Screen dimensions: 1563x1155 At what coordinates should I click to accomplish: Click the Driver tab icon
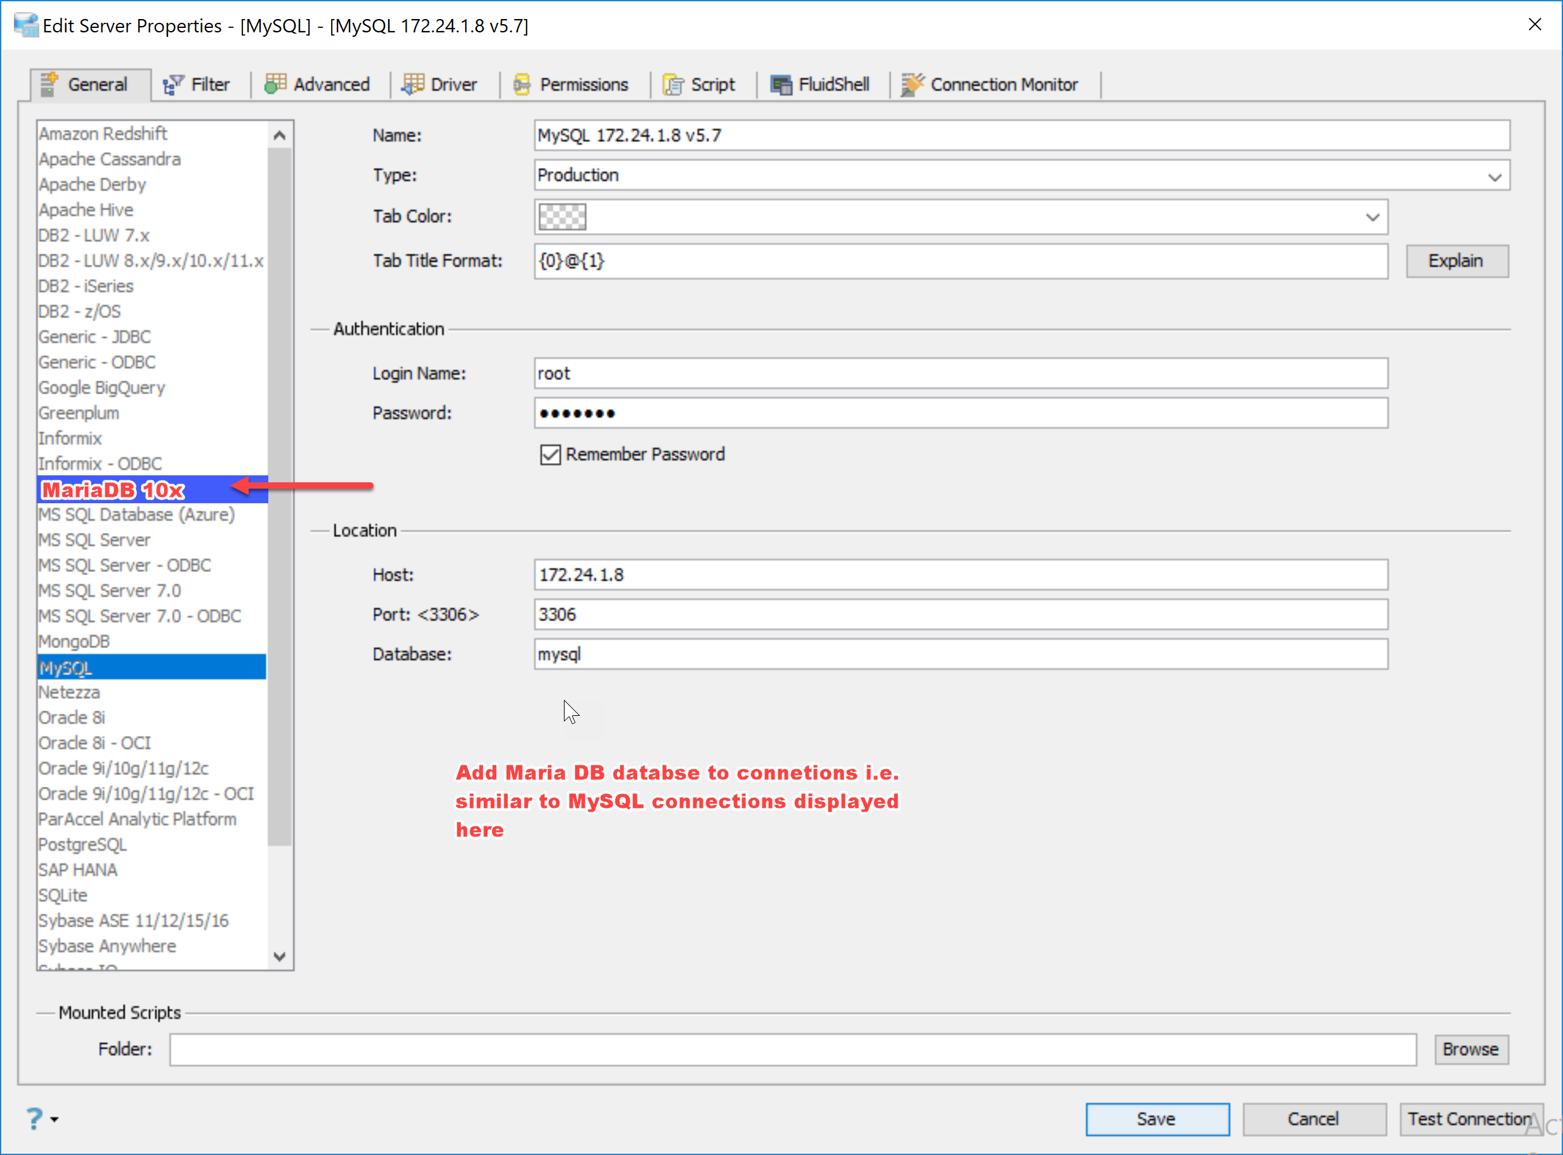click(x=413, y=84)
